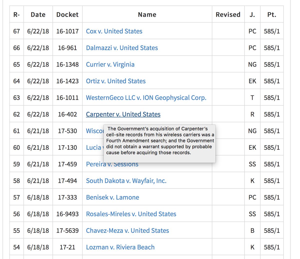Click the Carpenter holding tooltip text
The image size is (300, 259).
160,141
